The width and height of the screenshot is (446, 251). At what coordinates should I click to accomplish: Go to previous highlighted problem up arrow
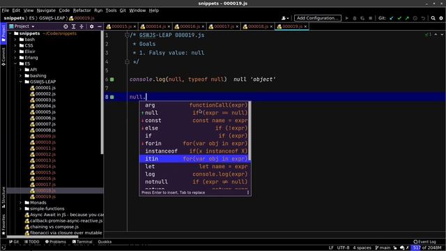[x=436, y=34]
